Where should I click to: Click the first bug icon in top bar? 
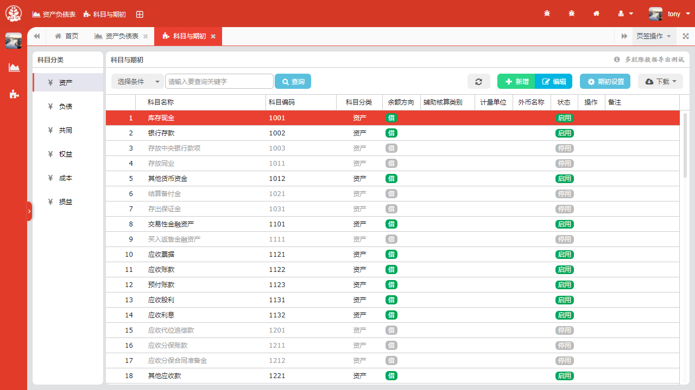tap(547, 14)
